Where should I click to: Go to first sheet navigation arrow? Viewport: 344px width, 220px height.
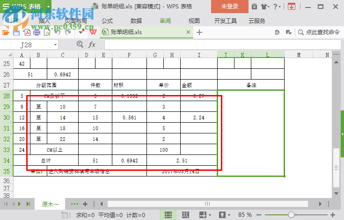[x=6, y=204]
